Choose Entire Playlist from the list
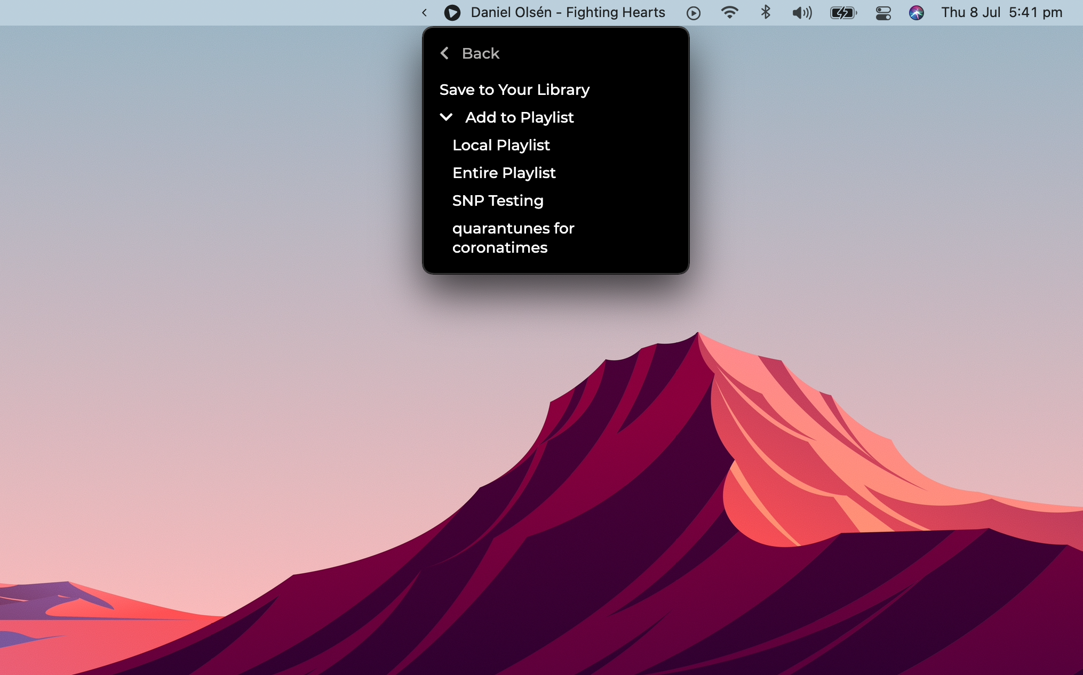Screen dimensions: 1083x675 click(504, 173)
